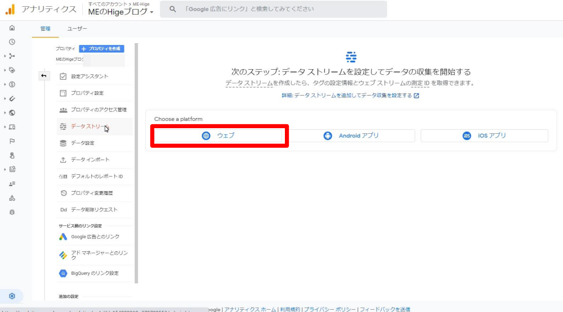Viewport: 563px width, 312px height.
Task: Click フィードバックを送信 footer link
Action: coord(385,309)
